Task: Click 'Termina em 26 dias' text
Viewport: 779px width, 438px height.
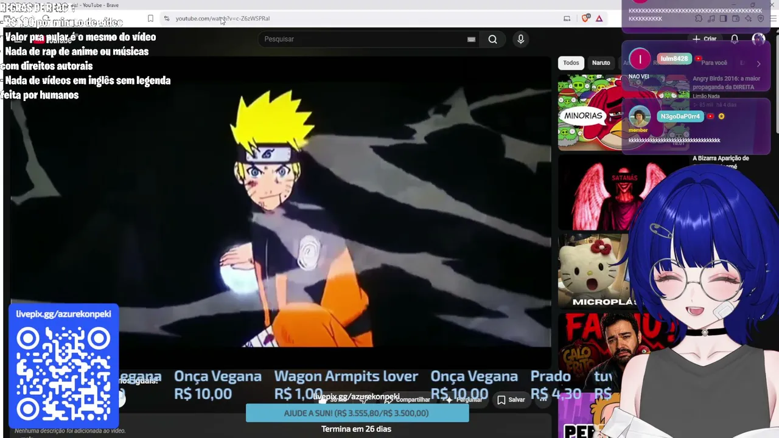Action: point(356,429)
